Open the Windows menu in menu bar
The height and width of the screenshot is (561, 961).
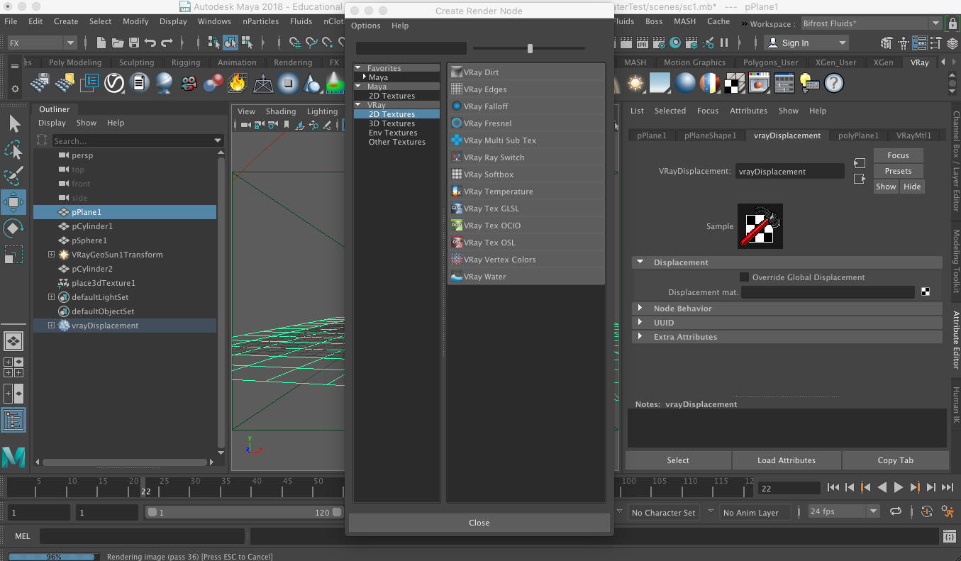pos(214,21)
